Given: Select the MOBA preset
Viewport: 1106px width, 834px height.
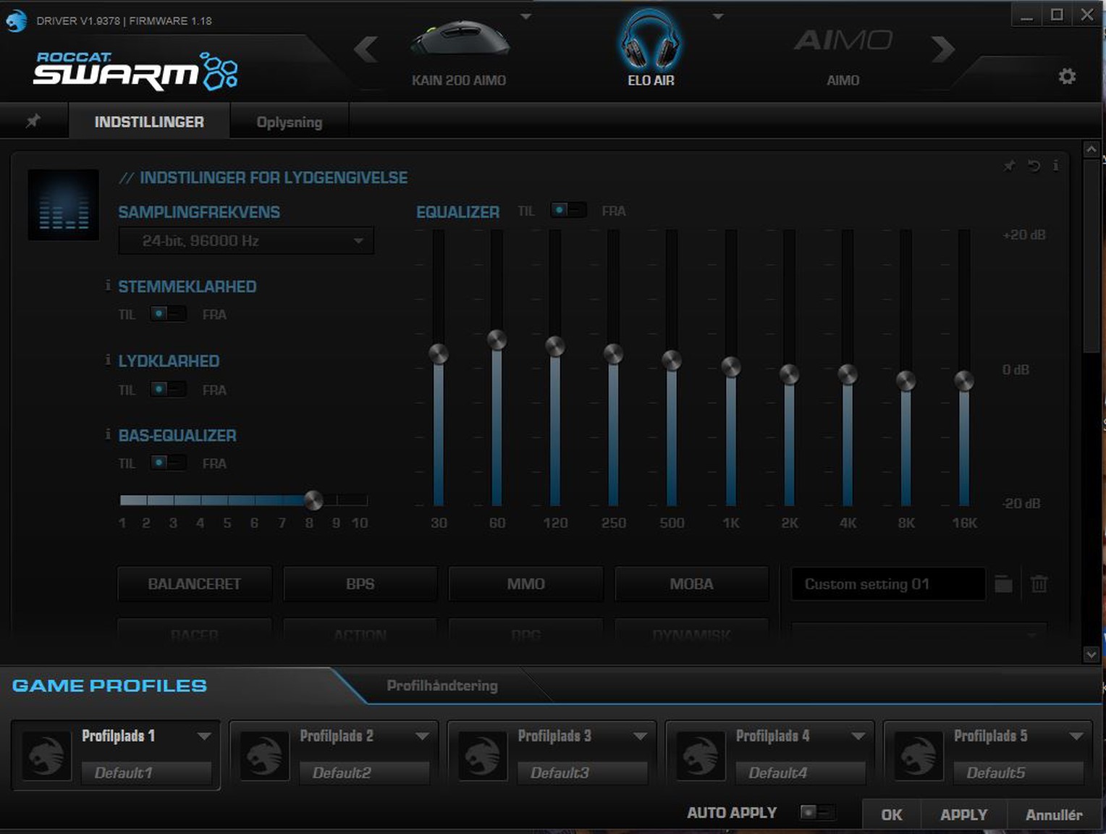Looking at the screenshot, I should click(691, 584).
